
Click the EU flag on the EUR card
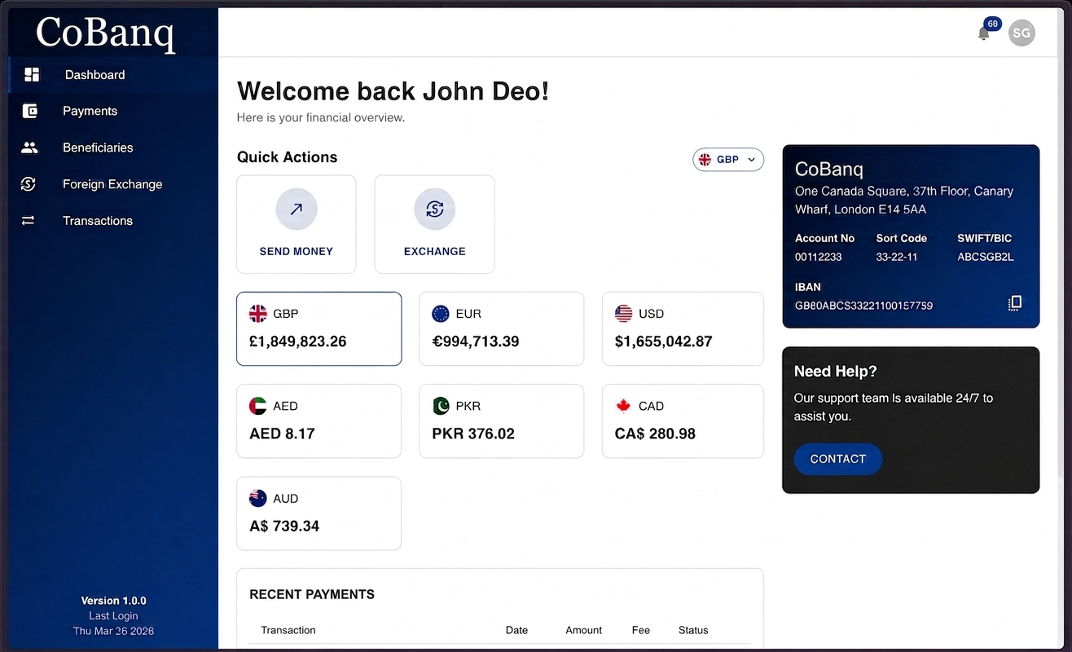click(x=441, y=313)
